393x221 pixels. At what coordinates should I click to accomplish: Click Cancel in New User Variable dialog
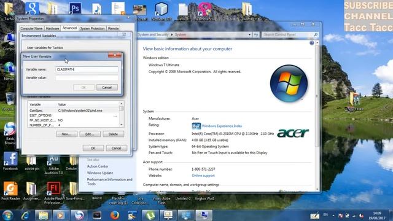[x=107, y=87]
